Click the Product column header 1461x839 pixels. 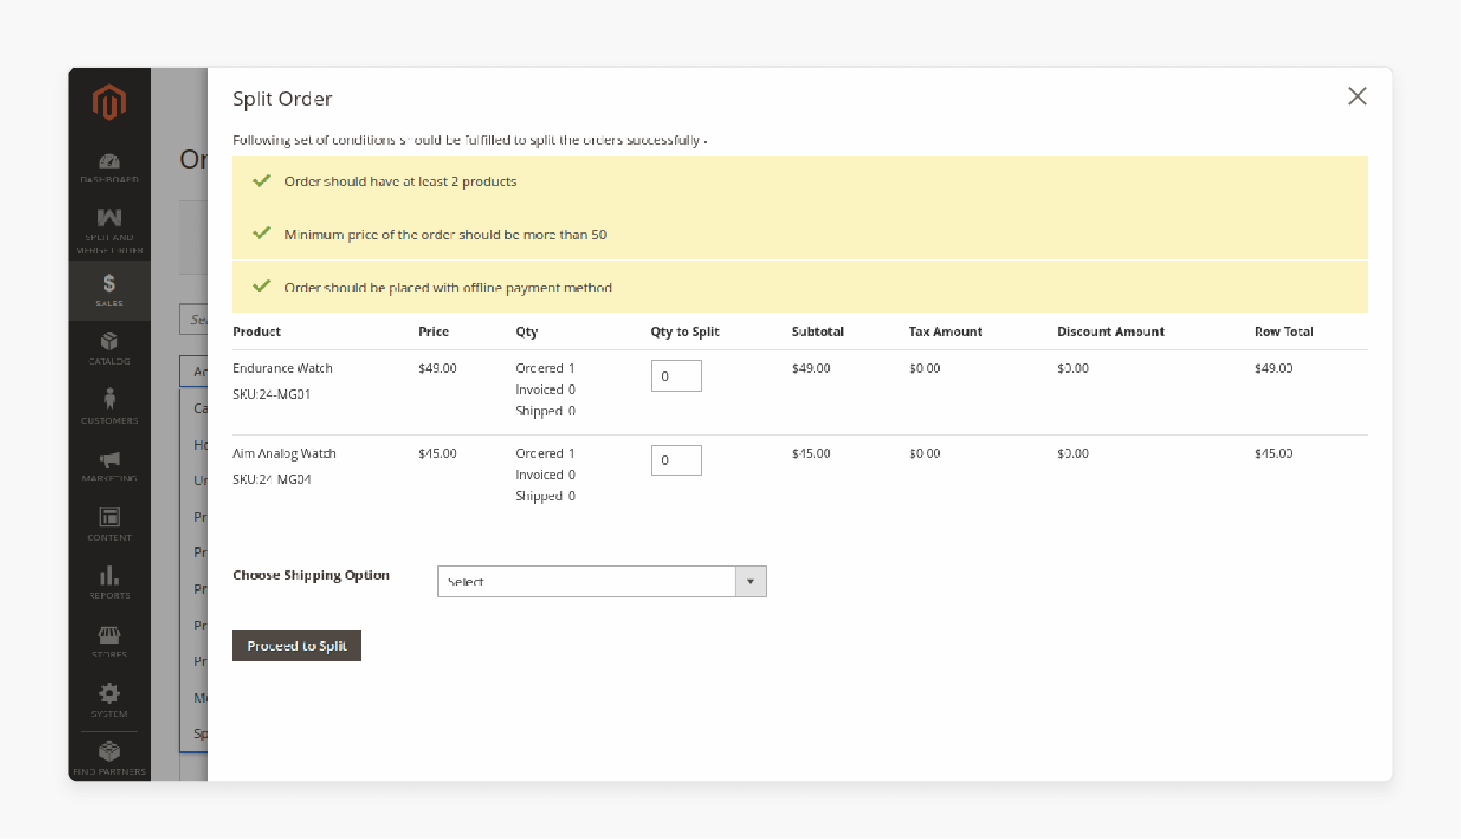(257, 332)
